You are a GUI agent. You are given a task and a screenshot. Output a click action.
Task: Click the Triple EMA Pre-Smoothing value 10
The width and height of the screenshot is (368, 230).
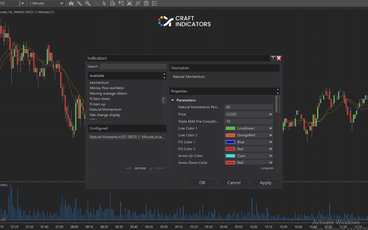[x=249, y=121]
